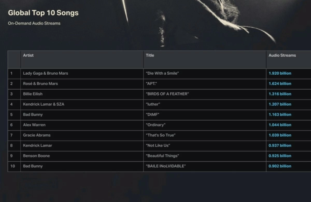Image resolution: width=311 pixels, height=202 pixels.
Task: Click the Global Top 10 Songs heading
Action: pos(43,13)
